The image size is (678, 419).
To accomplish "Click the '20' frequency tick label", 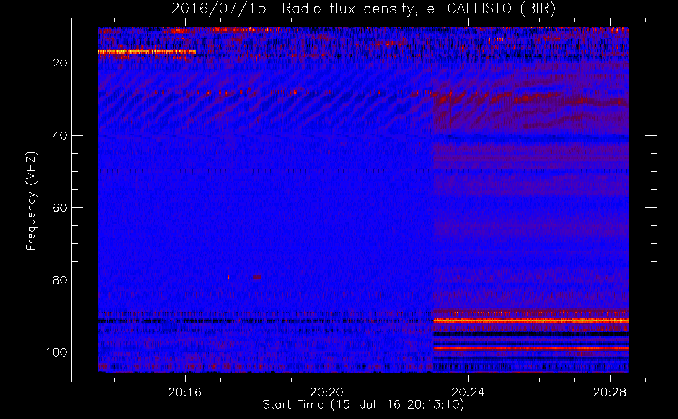I will point(60,63).
